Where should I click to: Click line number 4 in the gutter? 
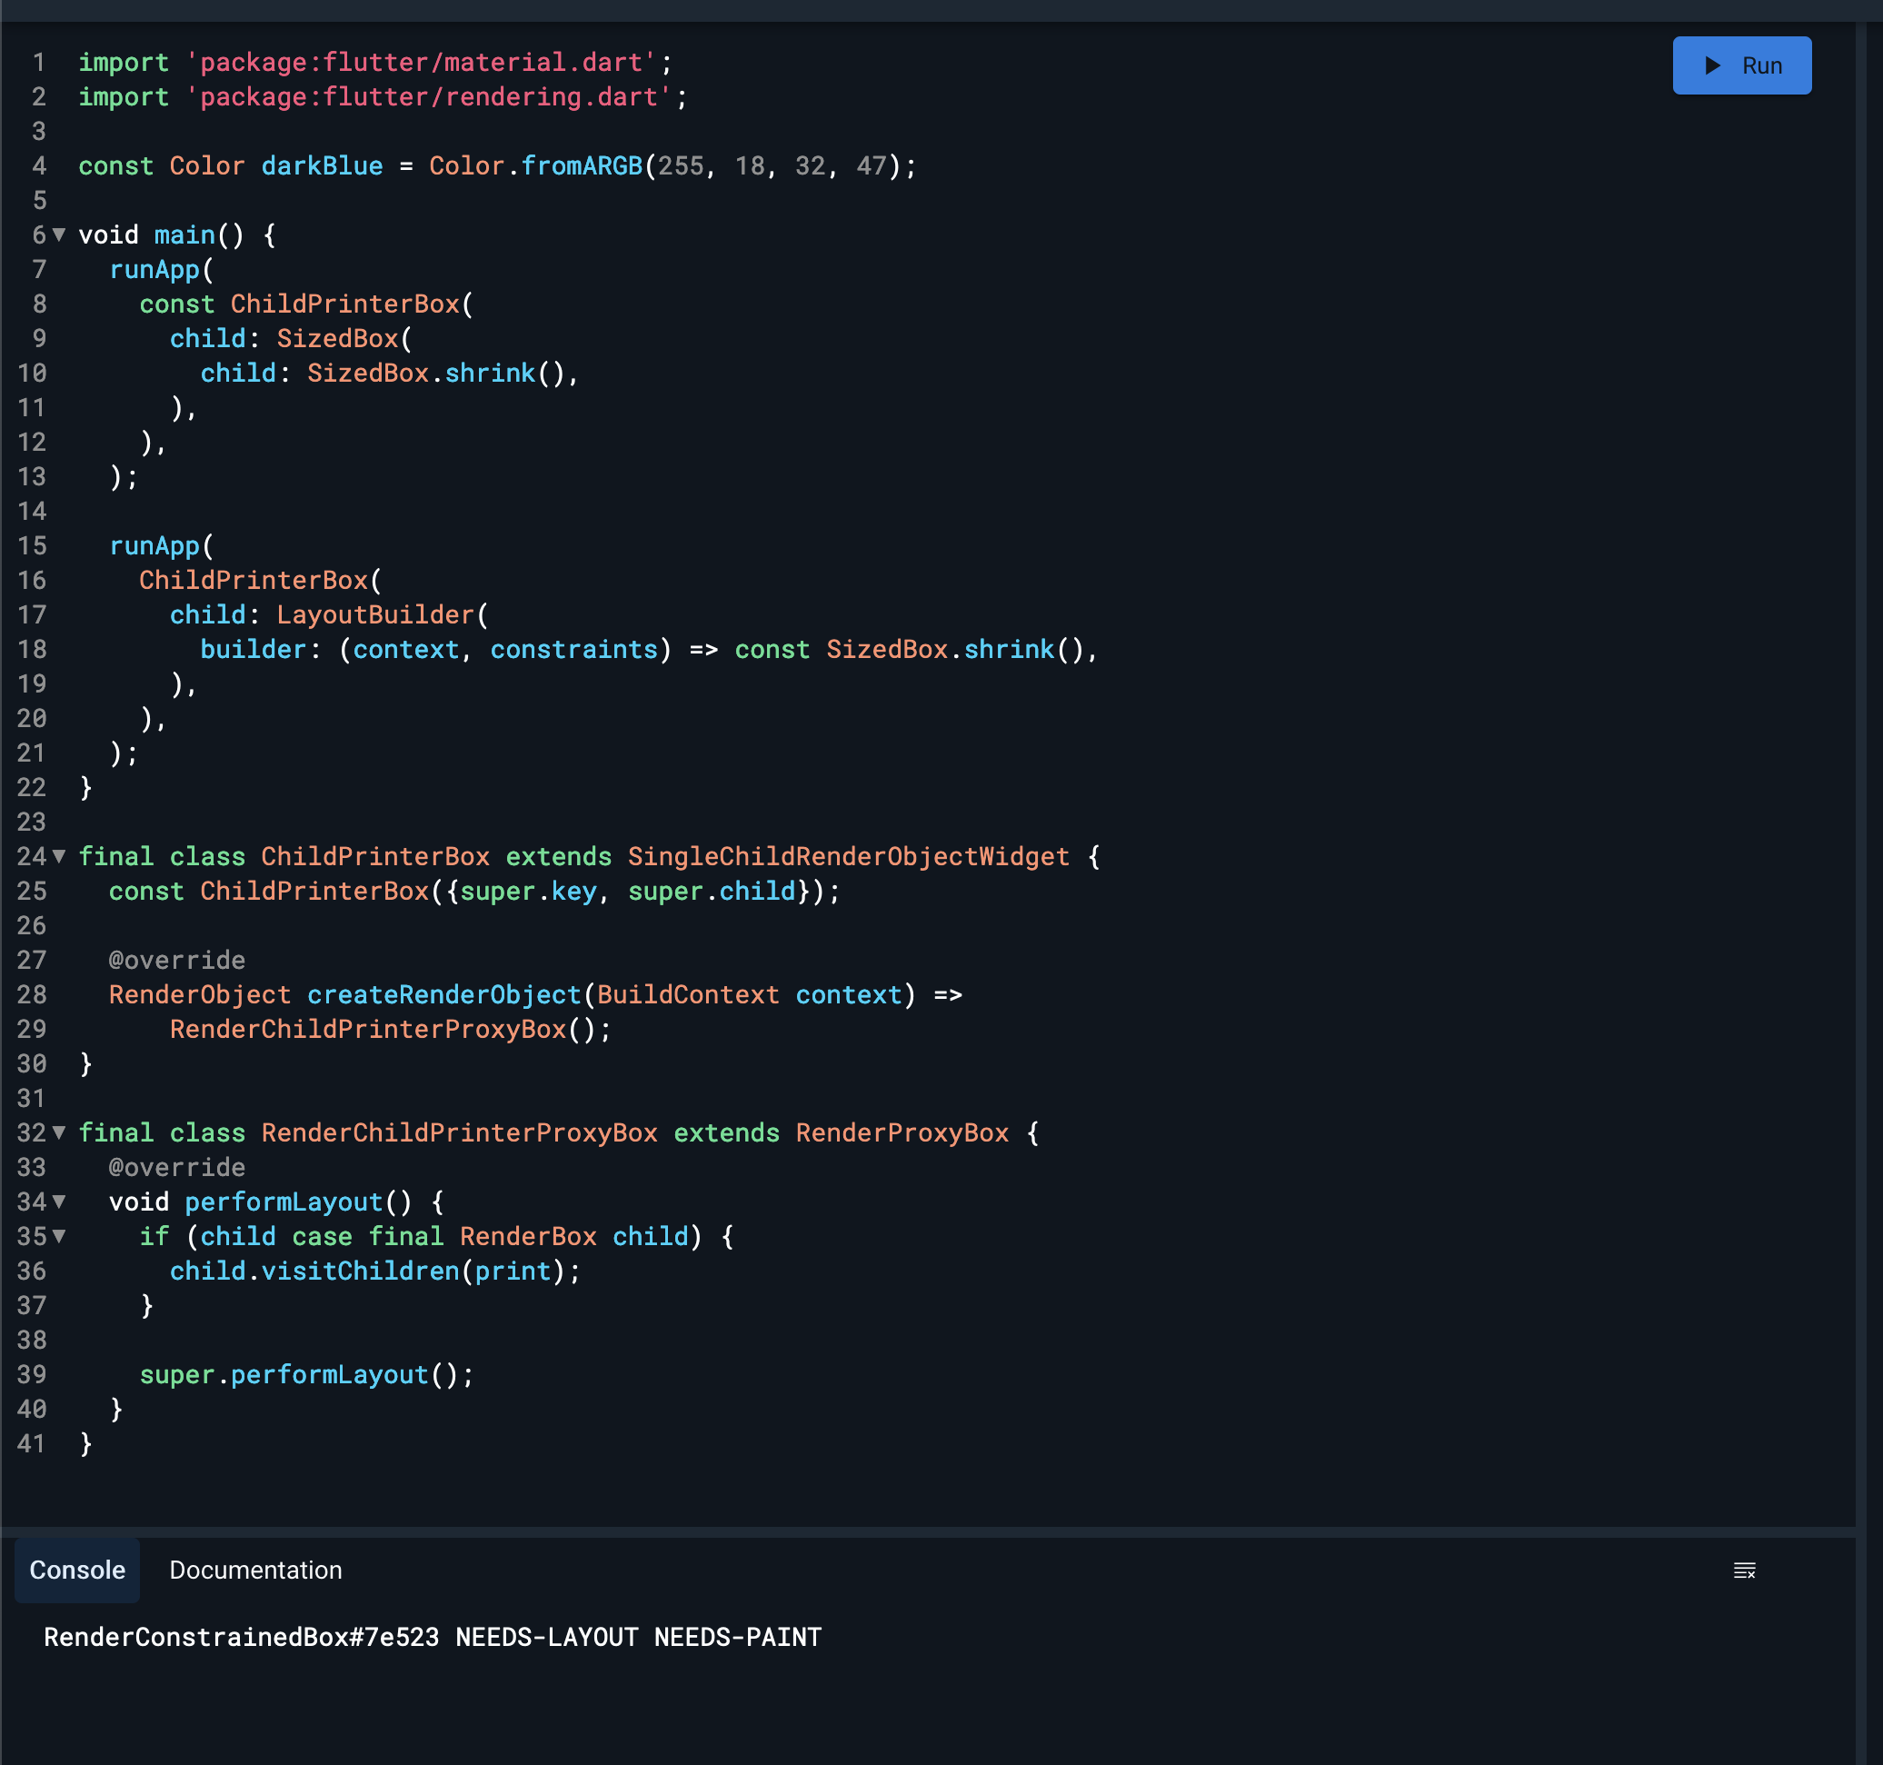[39, 165]
